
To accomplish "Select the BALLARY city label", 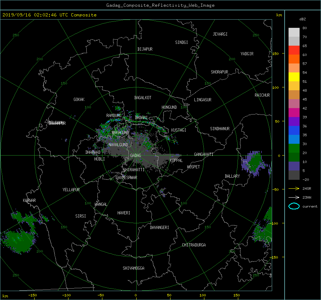I will pos(232,176).
